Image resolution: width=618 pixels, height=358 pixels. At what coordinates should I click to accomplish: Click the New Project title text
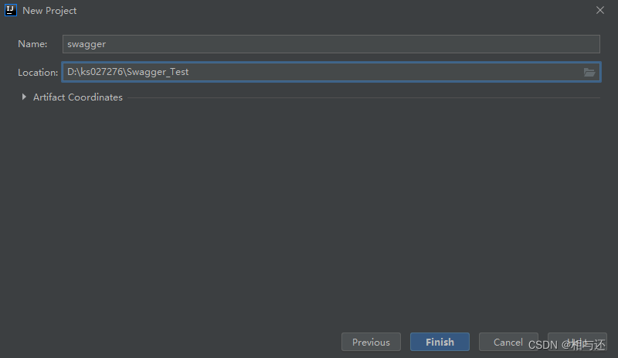[49, 11]
